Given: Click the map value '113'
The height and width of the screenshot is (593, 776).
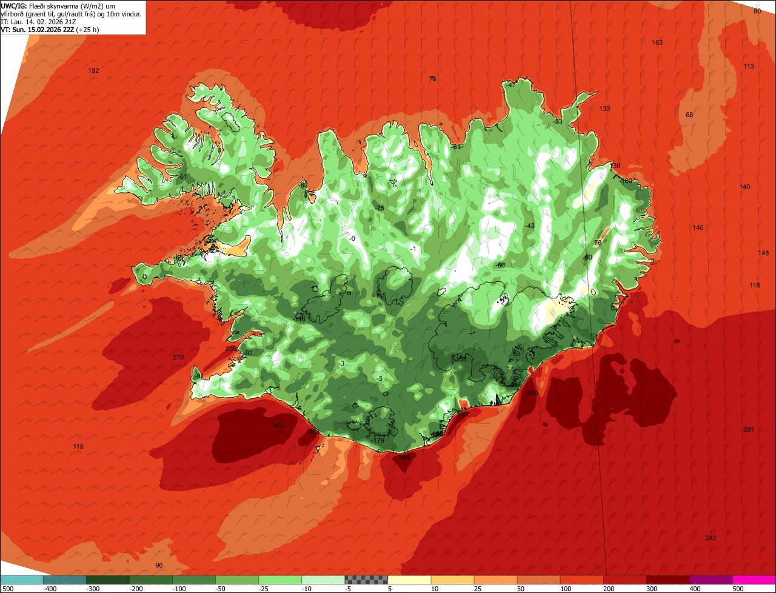Looking at the screenshot, I should (x=749, y=66).
